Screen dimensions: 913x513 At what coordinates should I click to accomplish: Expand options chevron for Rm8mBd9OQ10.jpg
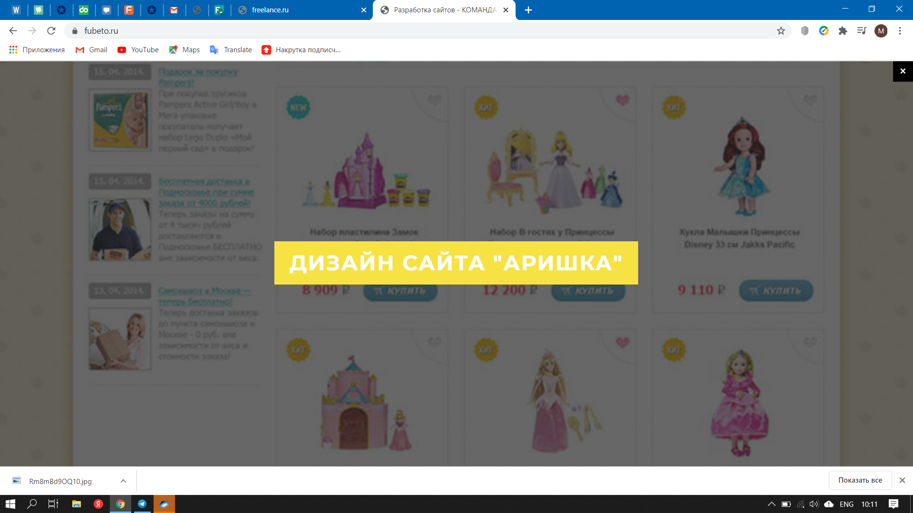(123, 481)
